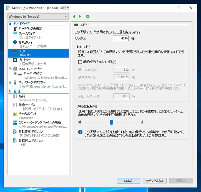Viewport: 201px width, 192px height.
Task: Click 'ファイルからブート' text
Action: (x=30, y=38)
